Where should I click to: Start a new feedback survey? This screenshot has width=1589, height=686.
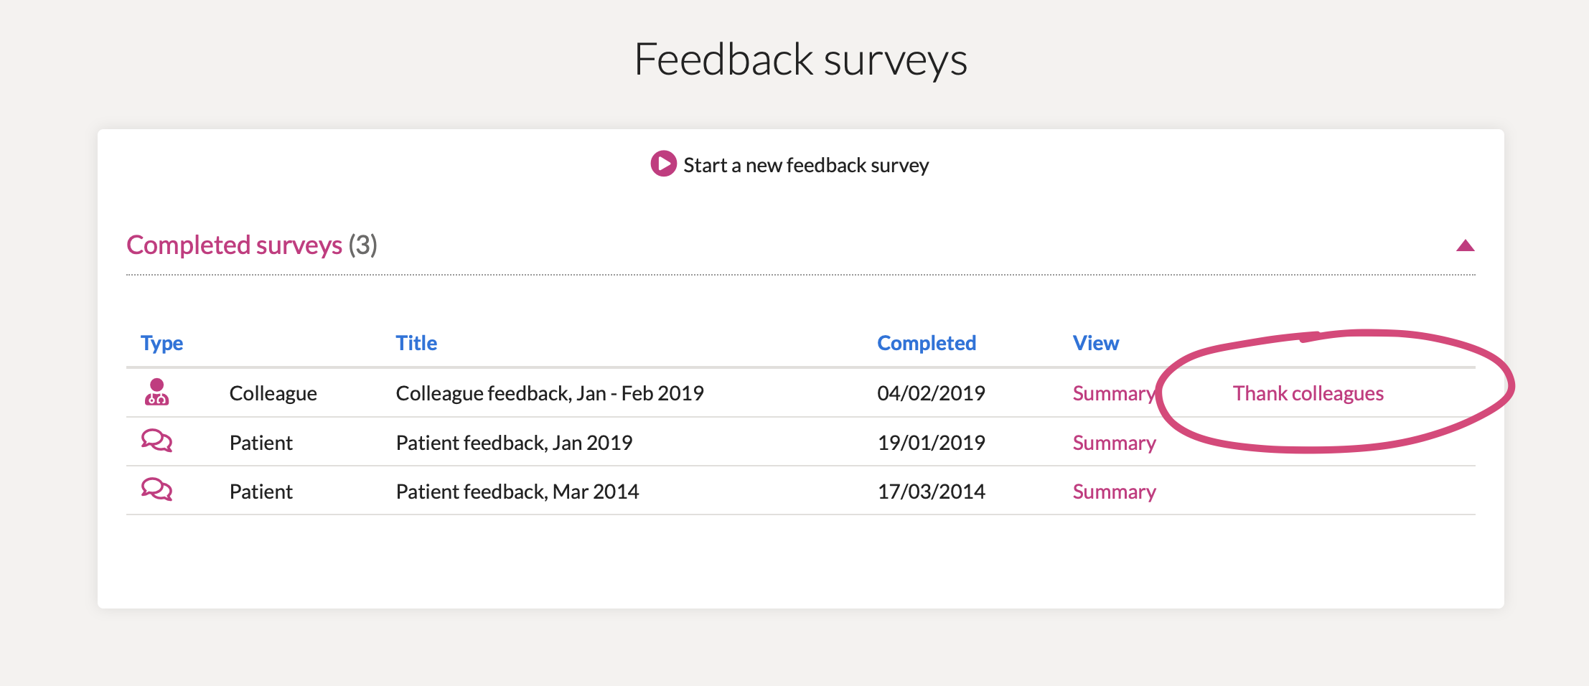806,165
